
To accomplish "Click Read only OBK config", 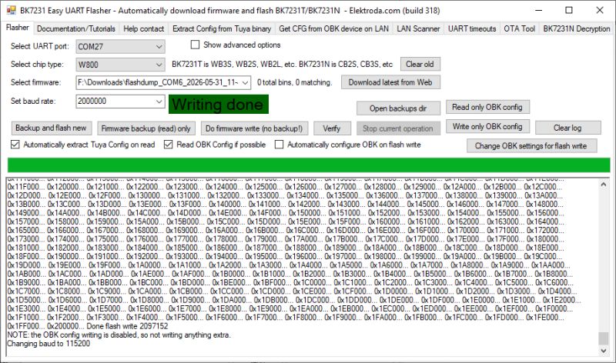I will tap(487, 107).
